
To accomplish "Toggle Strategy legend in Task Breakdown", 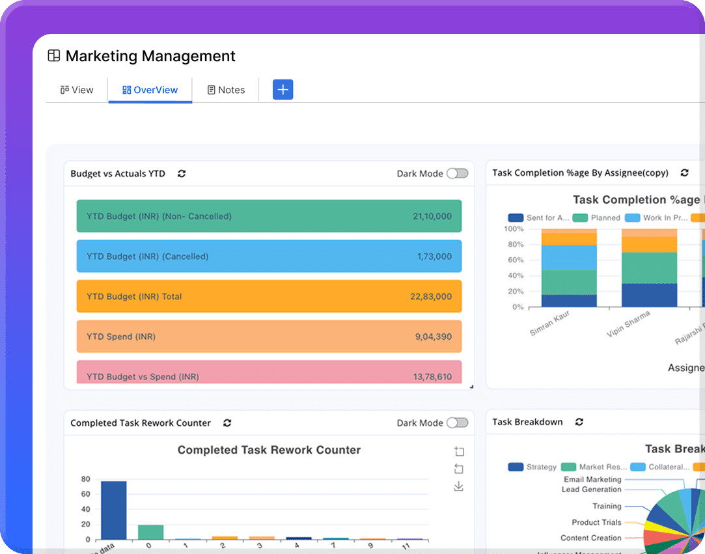I will pyautogui.click(x=516, y=467).
